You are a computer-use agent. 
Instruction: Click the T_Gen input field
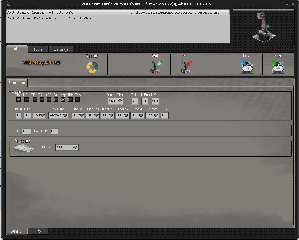pos(155,101)
